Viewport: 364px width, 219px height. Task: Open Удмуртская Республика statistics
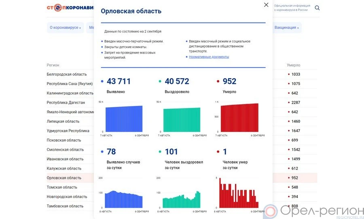click(68, 131)
